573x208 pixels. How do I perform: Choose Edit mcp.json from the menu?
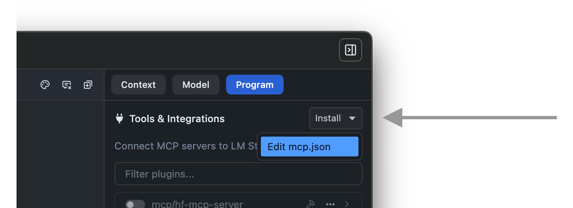tap(309, 147)
